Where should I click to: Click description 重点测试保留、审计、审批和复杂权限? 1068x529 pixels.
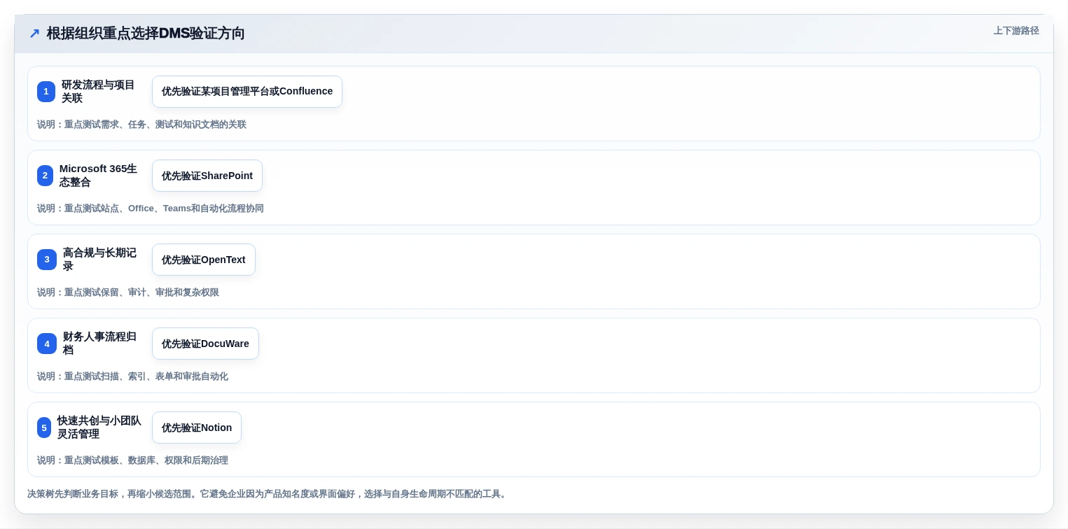141,292
